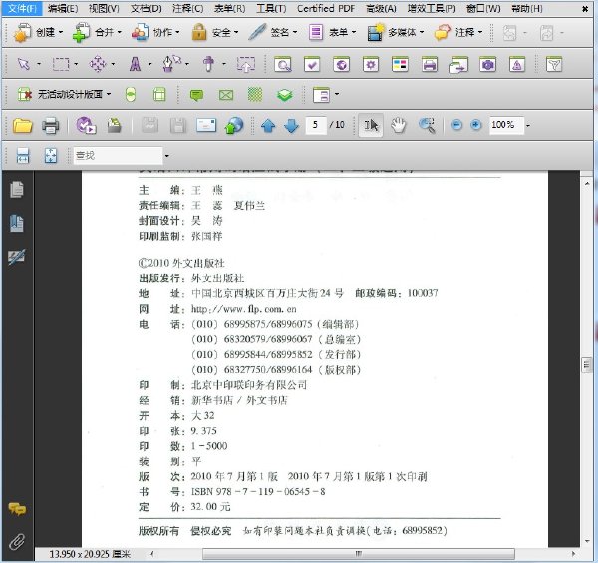Open the color separations preview icon
Screen dimensions: 598x563
[400, 65]
